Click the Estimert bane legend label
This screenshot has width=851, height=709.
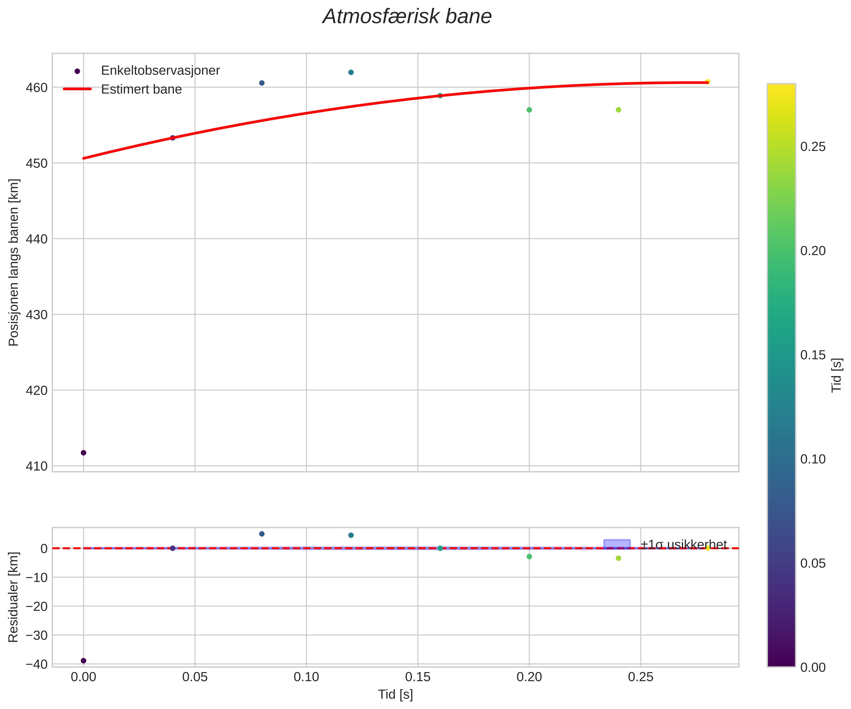coord(141,89)
